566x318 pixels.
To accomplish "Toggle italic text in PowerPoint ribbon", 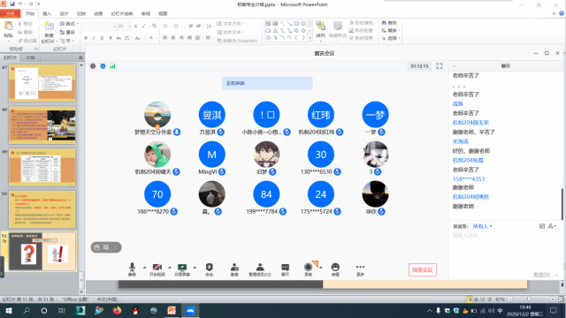I will pos(94,38).
